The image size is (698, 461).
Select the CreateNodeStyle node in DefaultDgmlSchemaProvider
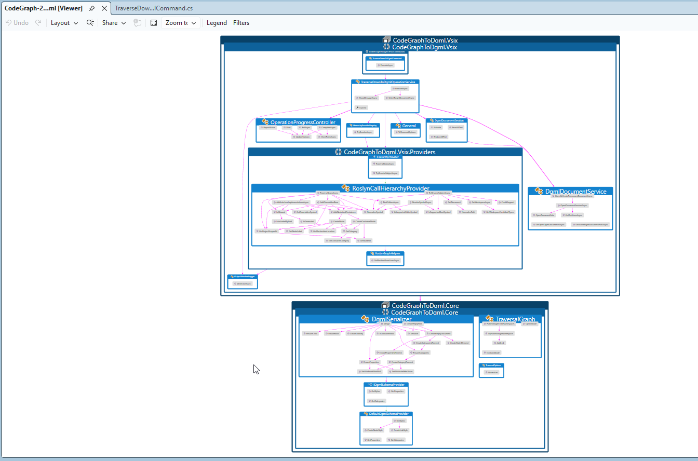[x=373, y=430]
